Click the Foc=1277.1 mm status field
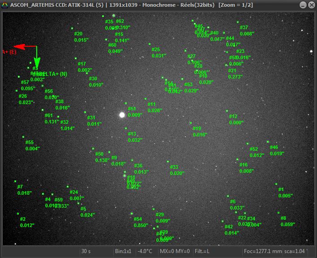 tap(263, 251)
